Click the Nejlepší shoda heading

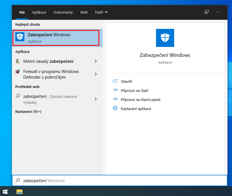pos(28,25)
